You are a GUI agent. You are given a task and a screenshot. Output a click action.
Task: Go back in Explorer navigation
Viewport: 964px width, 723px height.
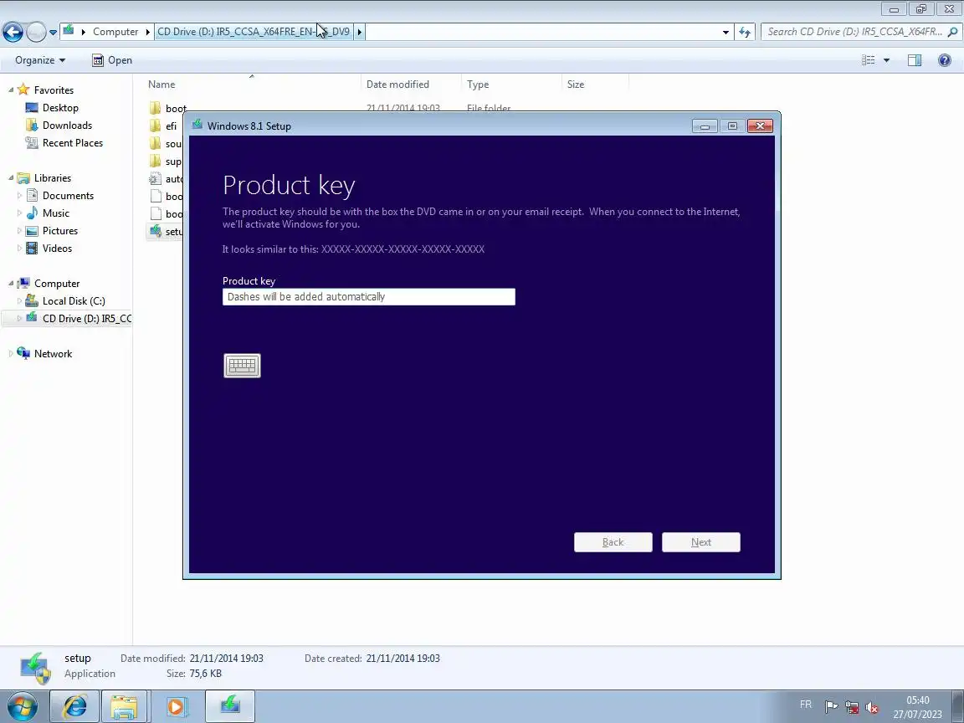pos(13,32)
